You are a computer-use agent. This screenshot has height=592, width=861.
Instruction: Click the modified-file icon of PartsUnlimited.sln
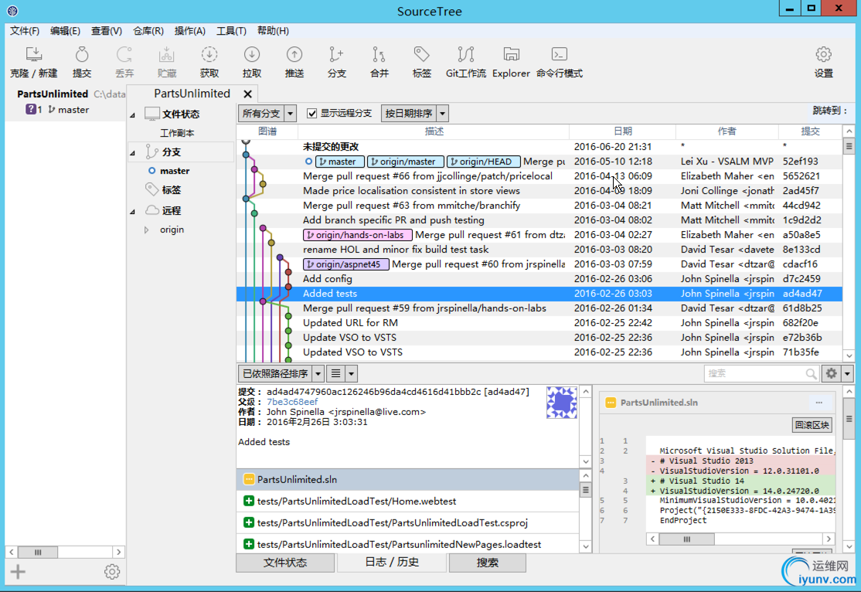click(249, 479)
